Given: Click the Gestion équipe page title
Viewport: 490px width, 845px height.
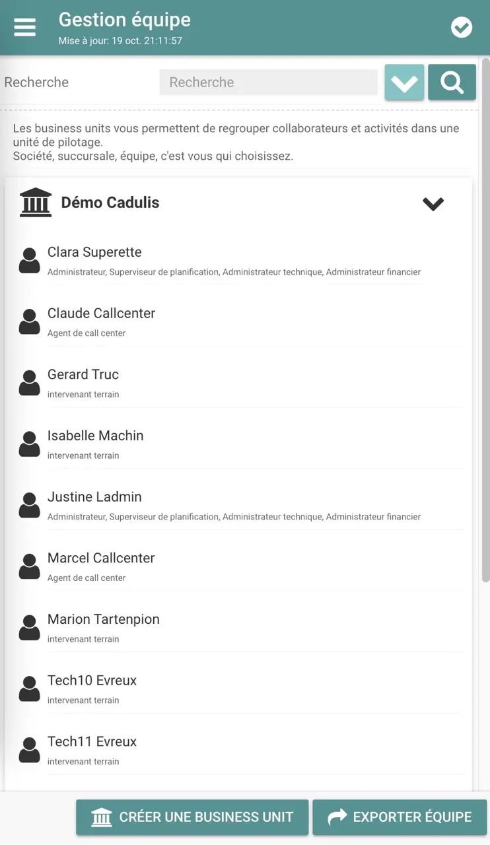Looking at the screenshot, I should tap(124, 20).
